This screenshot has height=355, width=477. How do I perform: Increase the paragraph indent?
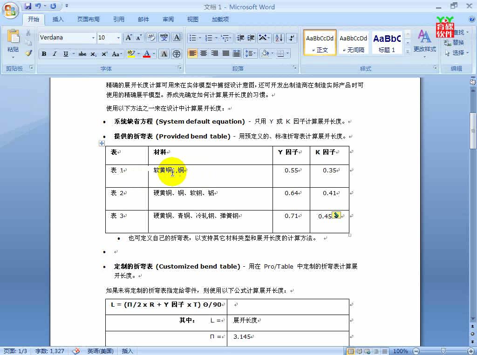(x=251, y=38)
